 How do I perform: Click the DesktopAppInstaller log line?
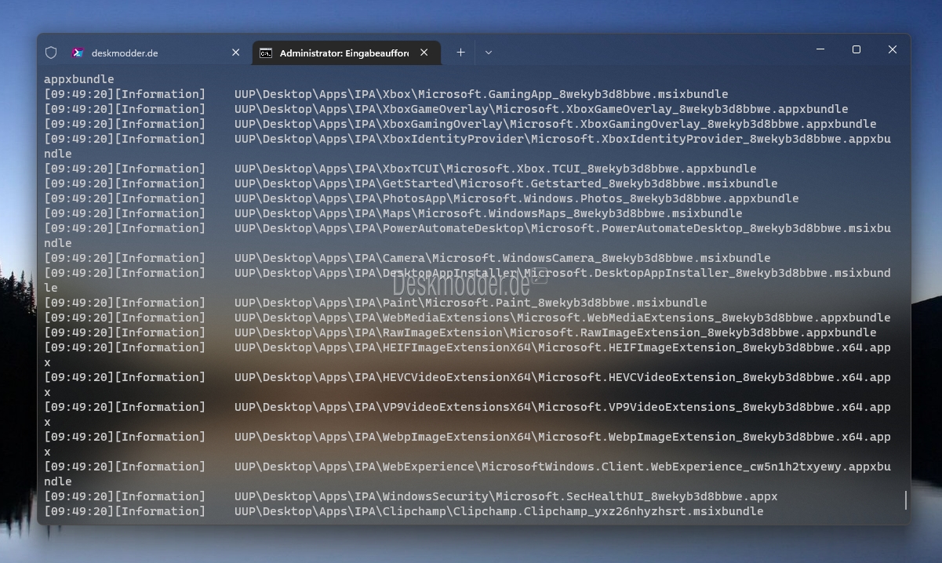point(467,280)
